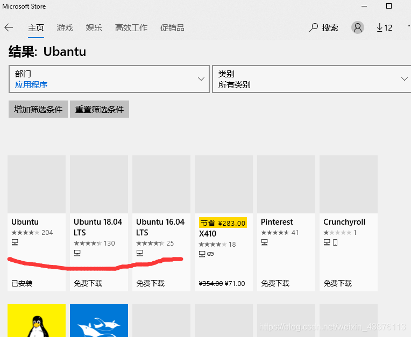411x337 pixels.
Task: Click the ¥71.00 sale price of X410
Action: 235,284
